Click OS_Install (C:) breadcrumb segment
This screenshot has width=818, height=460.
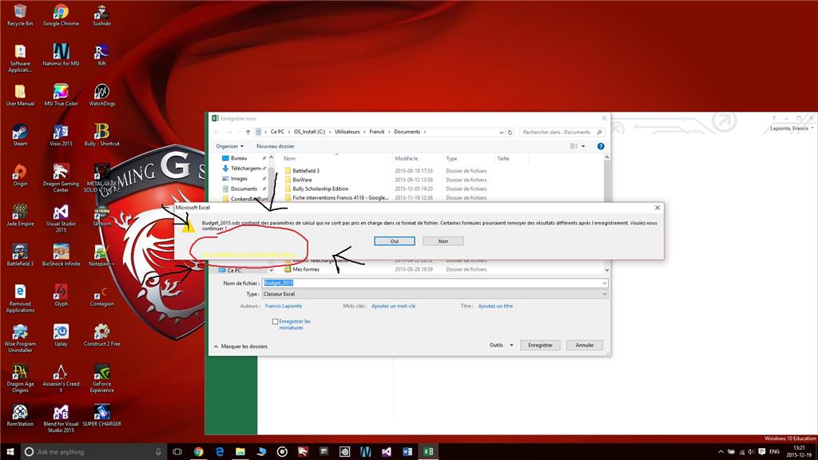click(309, 132)
